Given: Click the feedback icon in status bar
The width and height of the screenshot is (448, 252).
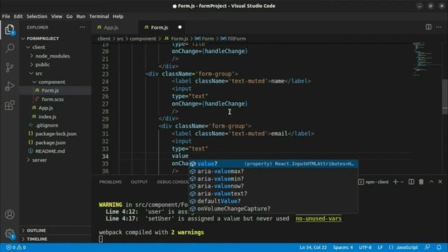Looking at the screenshot, I should click(427, 247).
